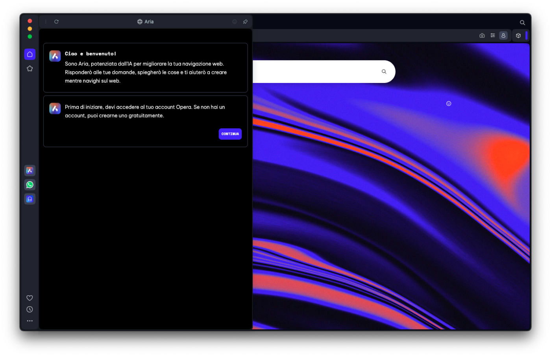This screenshot has height=357, width=551.
Task: Click the search tabs magnifier icon
Action: (x=522, y=23)
